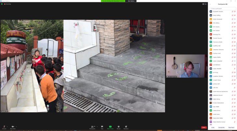Click the speaker's webcam video thumbnail
This screenshot has height=131, width=237.
coord(187,66)
